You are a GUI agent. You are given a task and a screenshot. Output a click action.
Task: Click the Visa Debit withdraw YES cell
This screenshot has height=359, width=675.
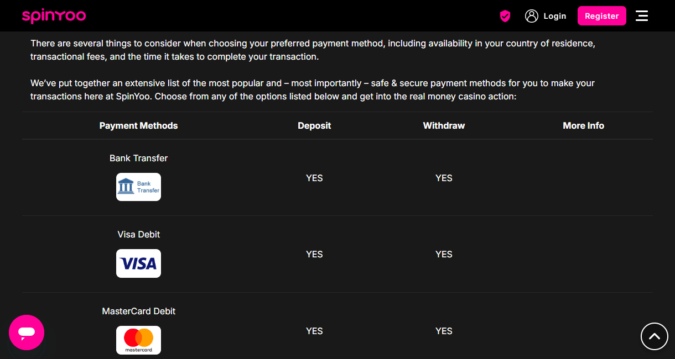[444, 254]
